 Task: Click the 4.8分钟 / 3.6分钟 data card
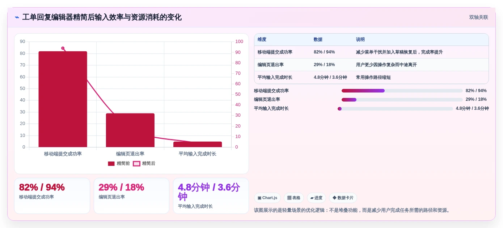211,196
